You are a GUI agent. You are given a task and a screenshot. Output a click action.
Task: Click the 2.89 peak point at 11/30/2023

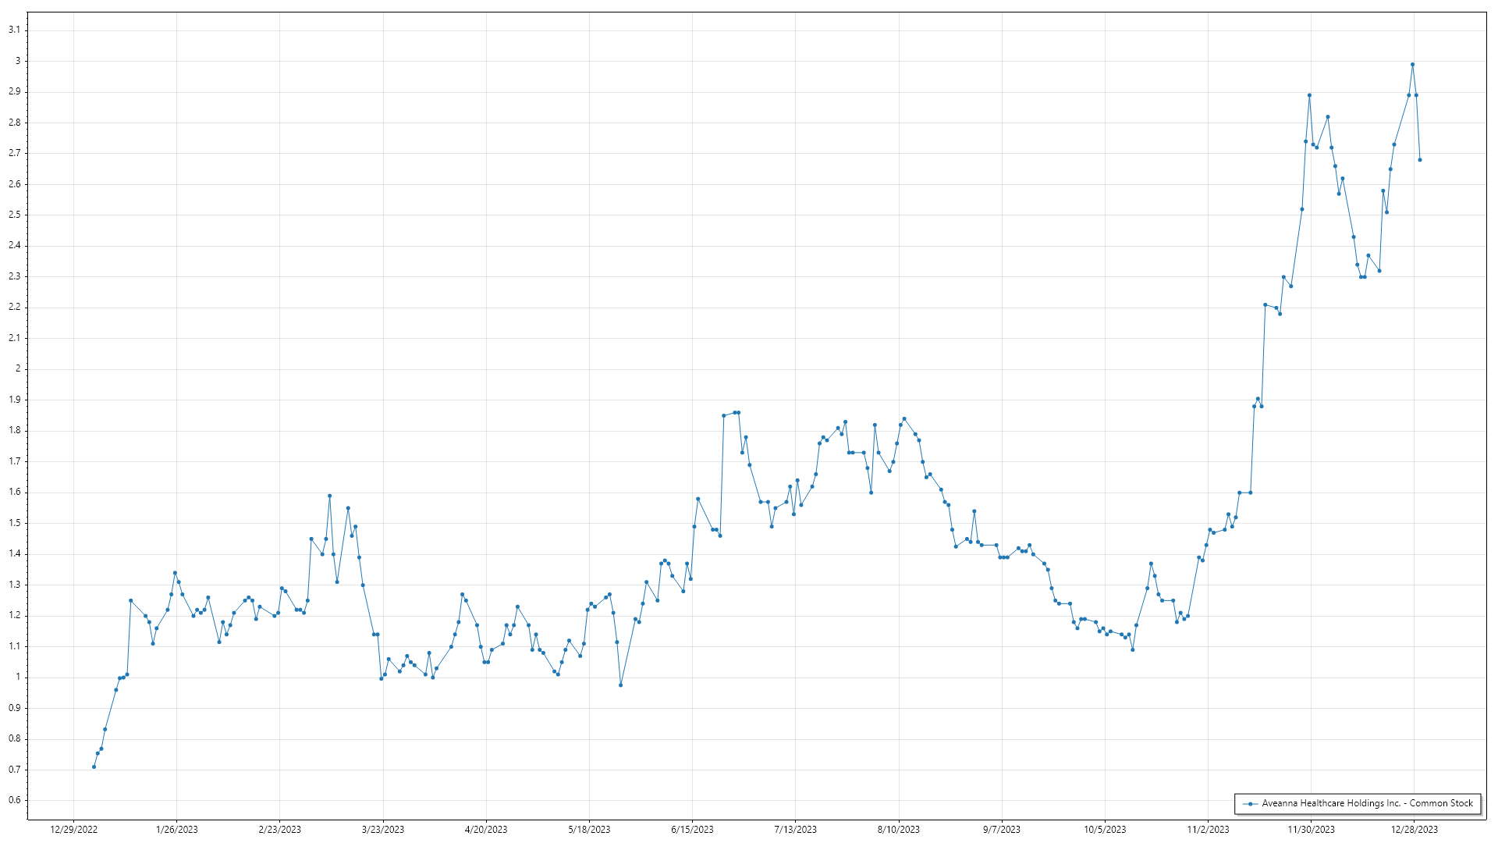(x=1309, y=95)
